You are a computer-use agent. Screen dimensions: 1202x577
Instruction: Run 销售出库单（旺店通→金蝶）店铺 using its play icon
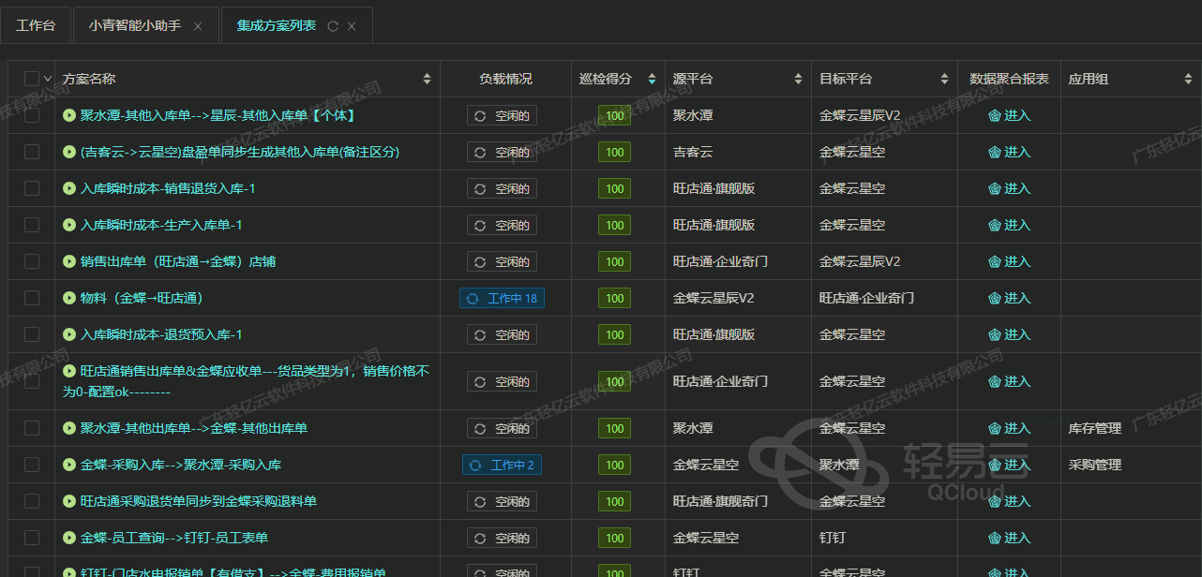point(69,261)
